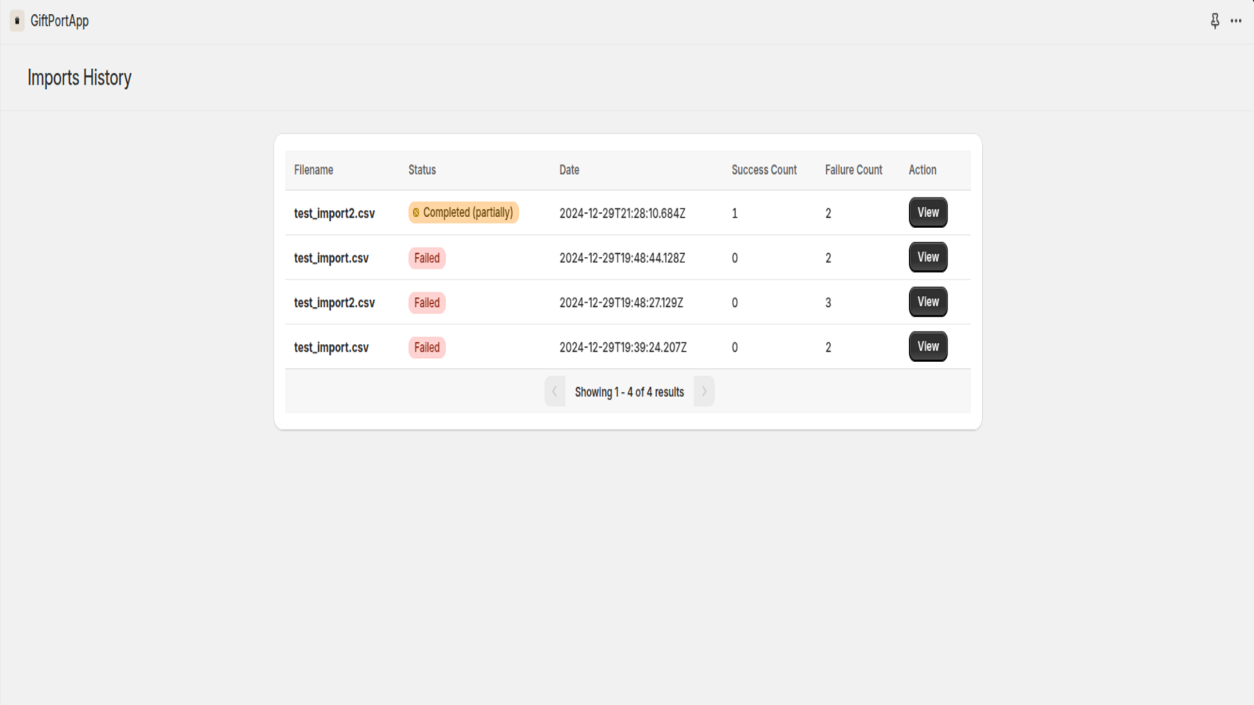The width and height of the screenshot is (1254, 705).
Task: Click the Failure Count column header
Action: 853,170
